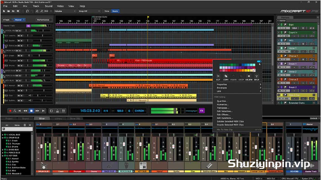Viewport: 321px width, 180px height.
Task: Open the Performance dropdown
Action: 44,20
